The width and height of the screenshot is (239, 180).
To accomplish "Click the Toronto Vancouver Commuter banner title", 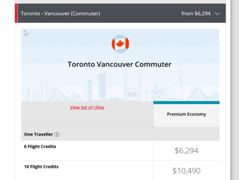I will 119,64.
